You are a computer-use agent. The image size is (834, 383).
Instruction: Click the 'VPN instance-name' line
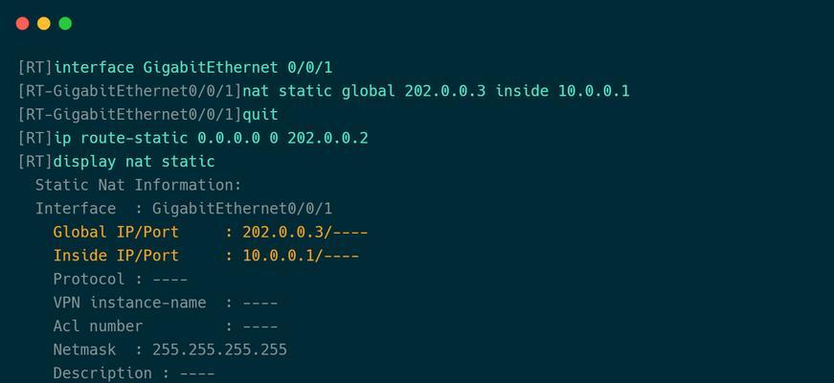click(x=166, y=303)
